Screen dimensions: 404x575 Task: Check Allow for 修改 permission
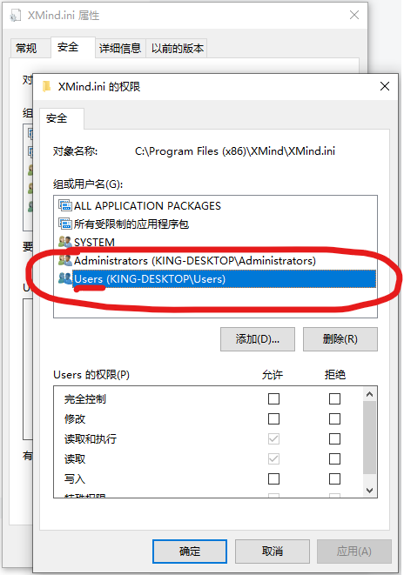(x=273, y=418)
